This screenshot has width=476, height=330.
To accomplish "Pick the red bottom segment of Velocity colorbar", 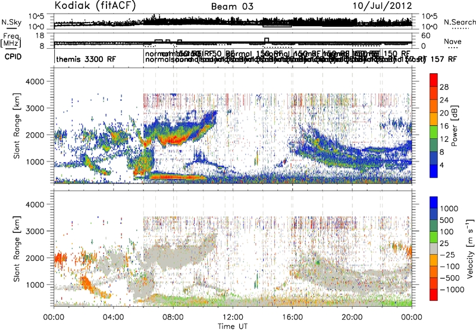I will (x=434, y=295).
